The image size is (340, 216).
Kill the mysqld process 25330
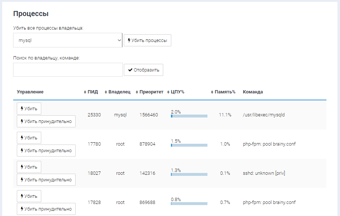point(29,108)
